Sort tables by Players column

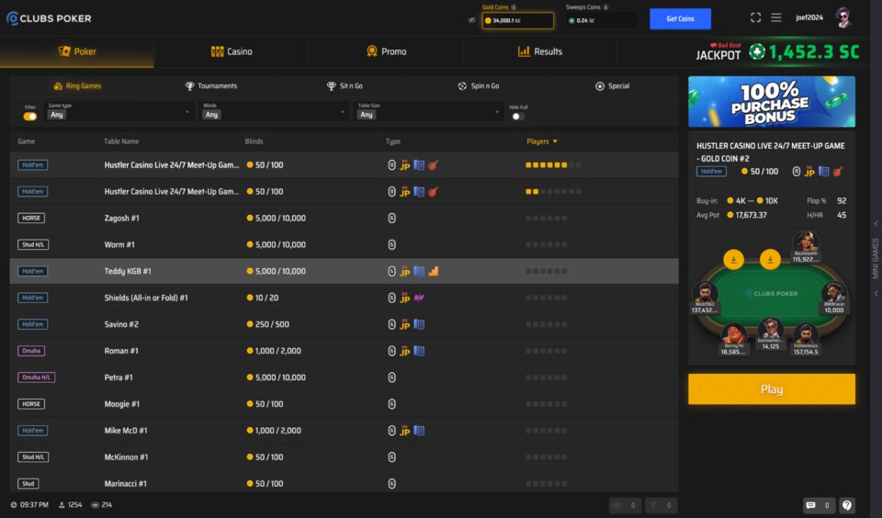541,141
